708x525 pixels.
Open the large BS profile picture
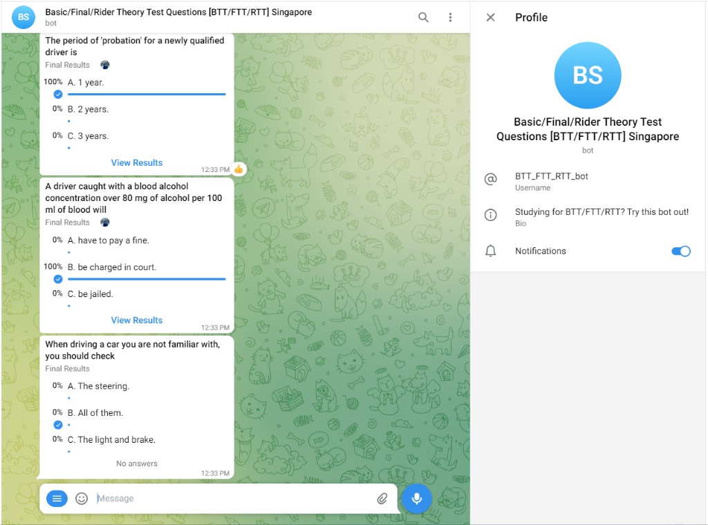click(588, 75)
